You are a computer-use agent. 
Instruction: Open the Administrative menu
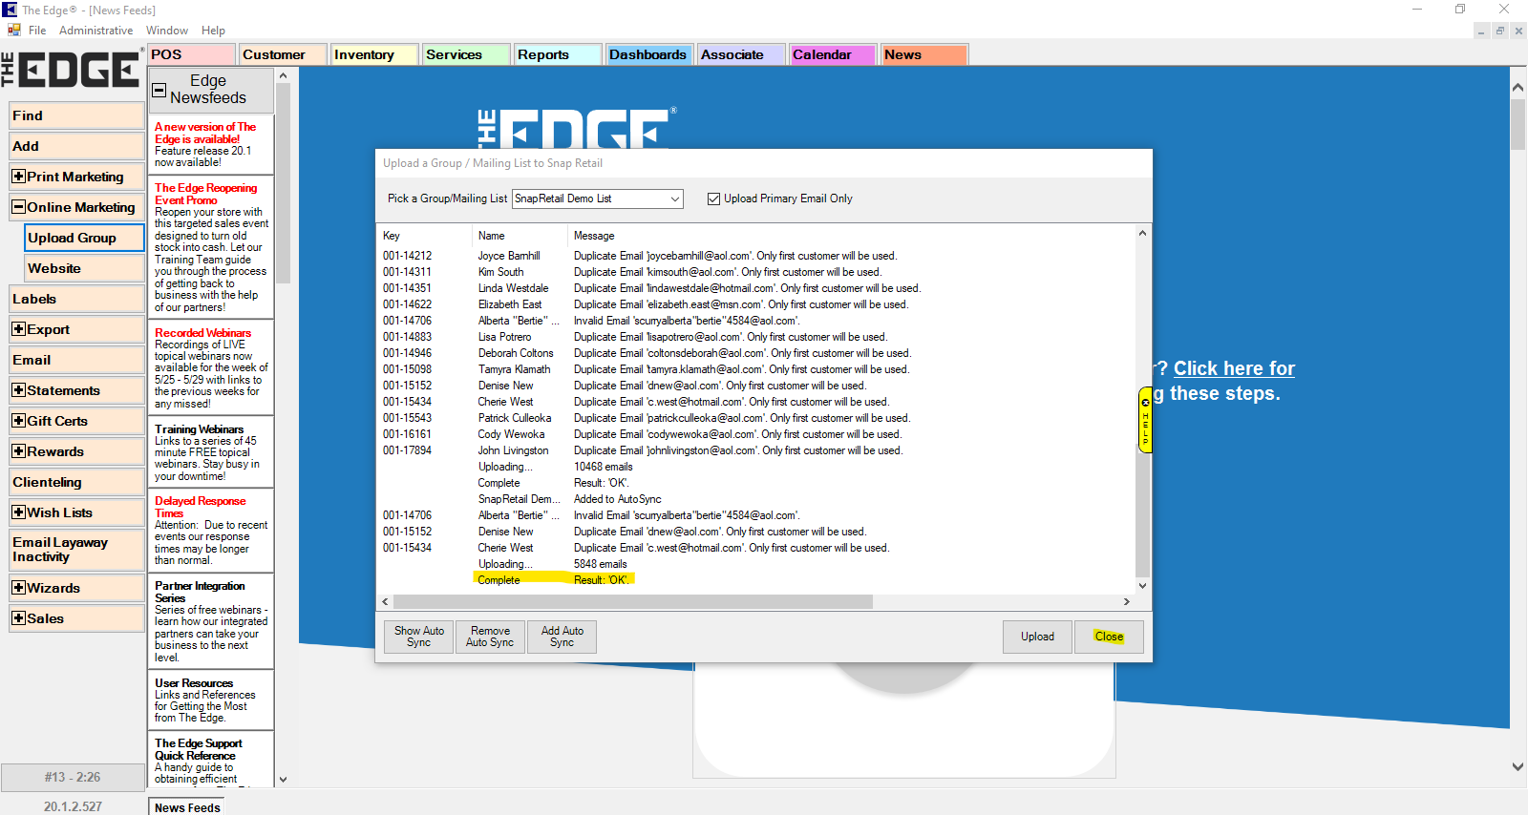point(95,31)
